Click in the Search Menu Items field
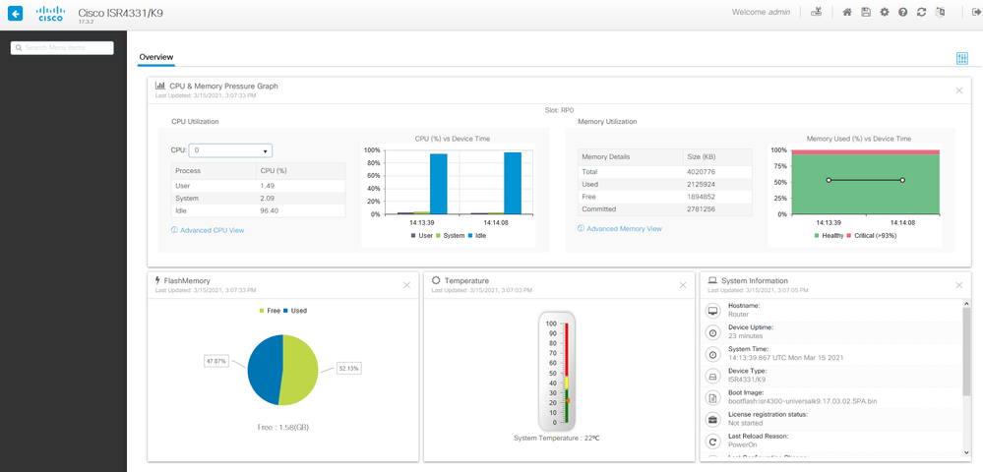This screenshot has width=983, height=472. pyautogui.click(x=62, y=47)
